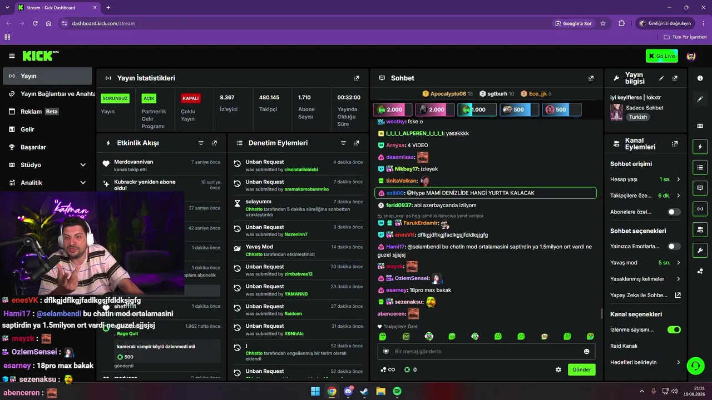
Task: Open moderator cikolatalilebiebi's profile link
Action: tap(301, 169)
